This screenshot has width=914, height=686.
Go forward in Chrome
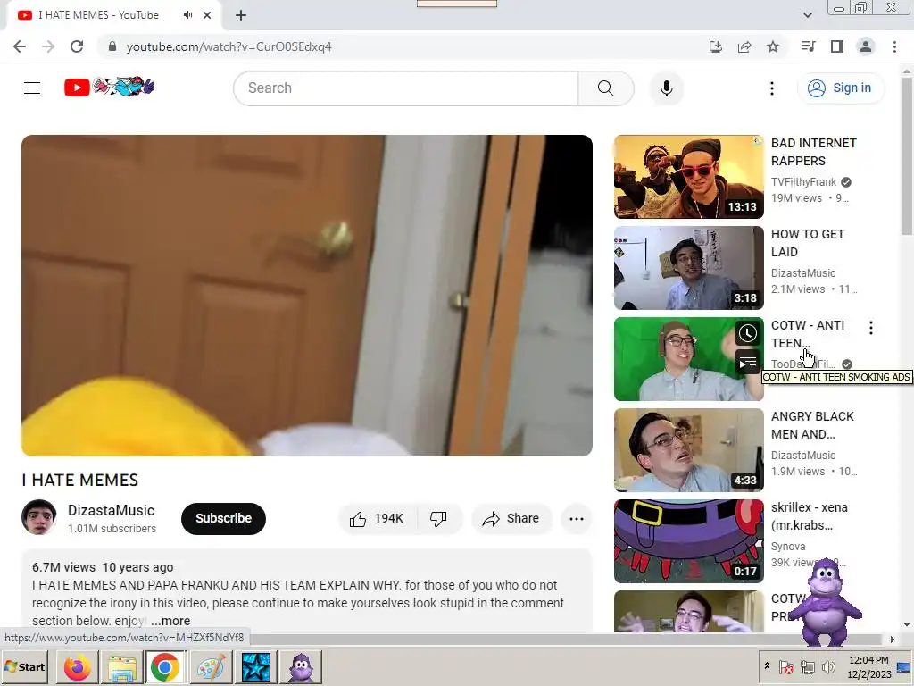(48, 46)
